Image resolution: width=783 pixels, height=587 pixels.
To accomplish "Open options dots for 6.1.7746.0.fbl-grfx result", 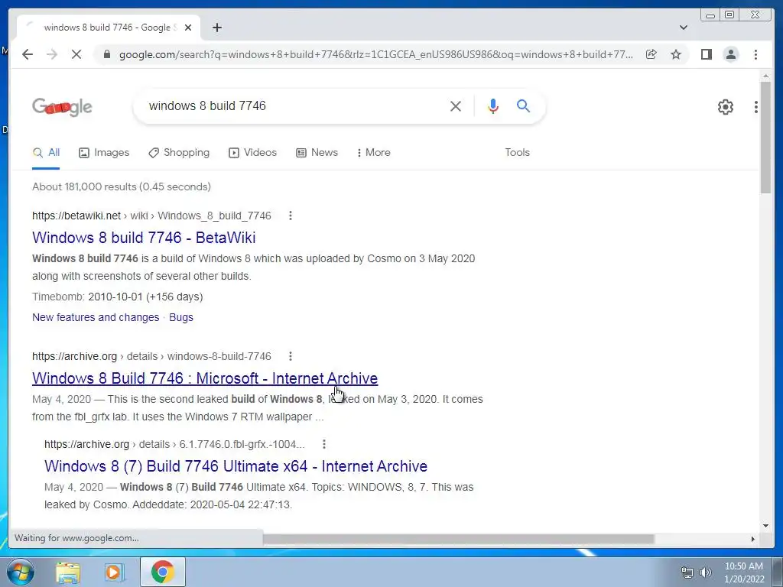I will tap(323, 444).
